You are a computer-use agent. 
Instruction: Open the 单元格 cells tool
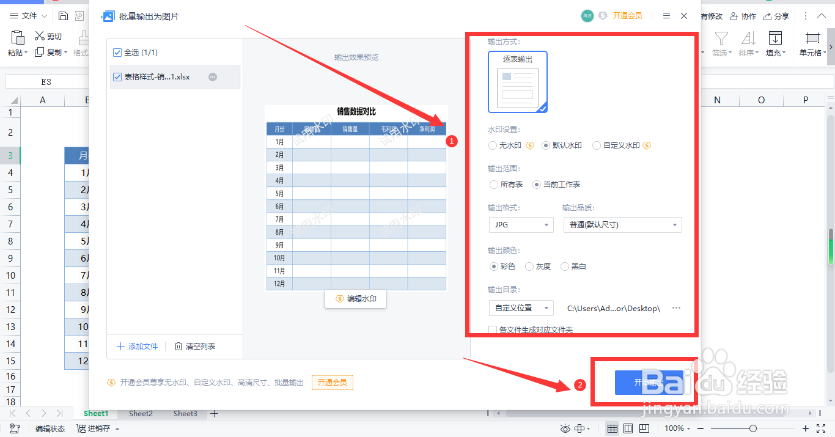pos(812,43)
